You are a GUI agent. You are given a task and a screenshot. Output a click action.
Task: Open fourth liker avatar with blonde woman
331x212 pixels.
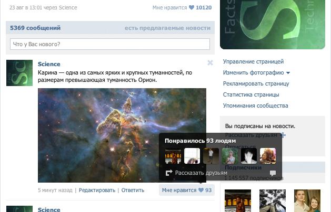tap(230, 156)
